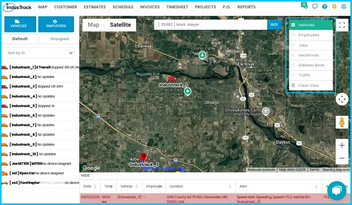Select Industrack_7 No Updates row
352x205 pixels.
pos(40,125)
